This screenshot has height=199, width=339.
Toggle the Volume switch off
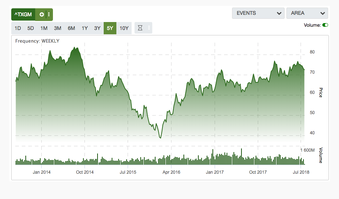click(x=325, y=25)
